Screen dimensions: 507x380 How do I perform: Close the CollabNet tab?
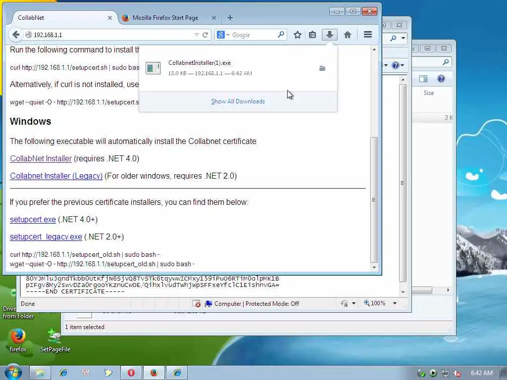(110, 18)
